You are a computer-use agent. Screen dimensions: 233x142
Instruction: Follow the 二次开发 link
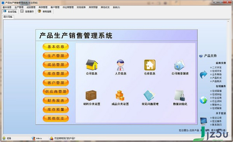pos(217,68)
